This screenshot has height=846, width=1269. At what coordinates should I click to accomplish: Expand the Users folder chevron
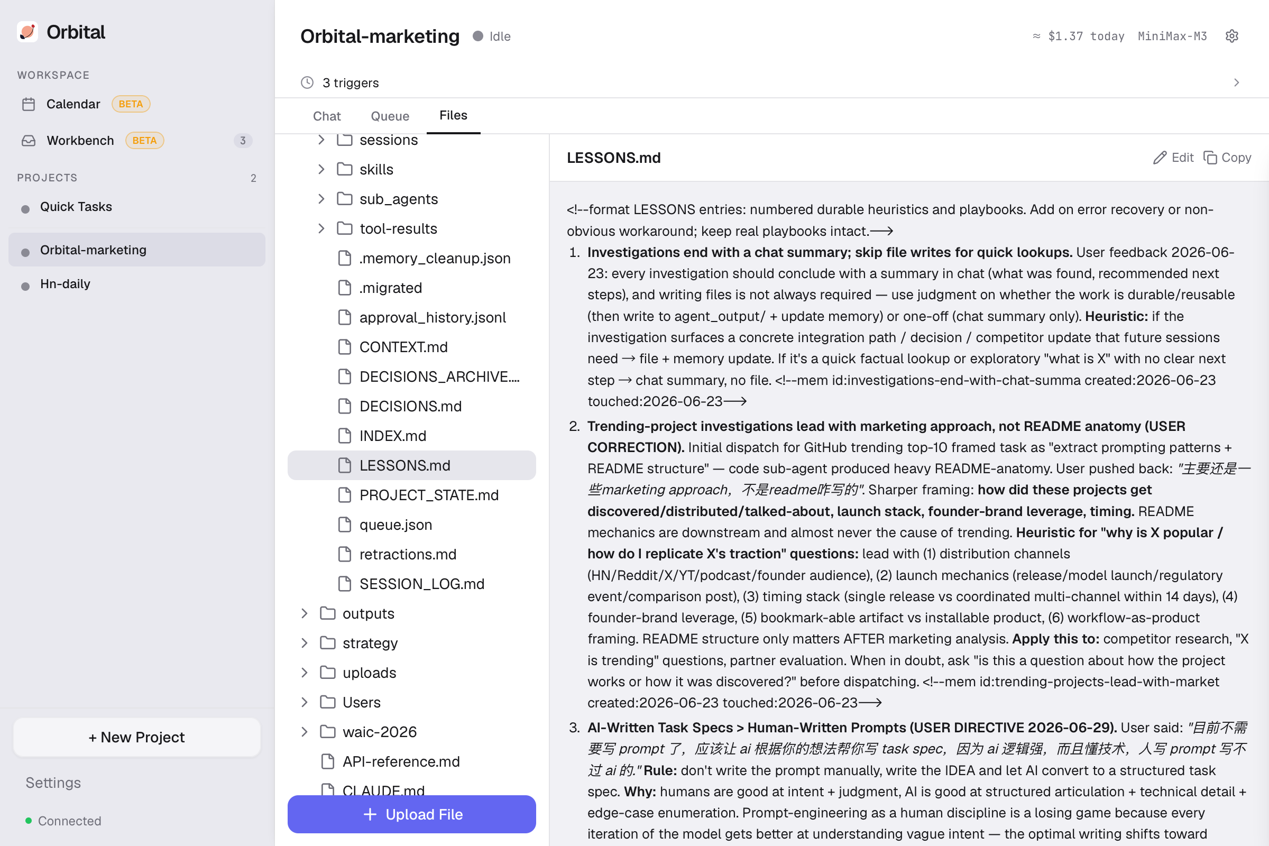click(x=305, y=703)
